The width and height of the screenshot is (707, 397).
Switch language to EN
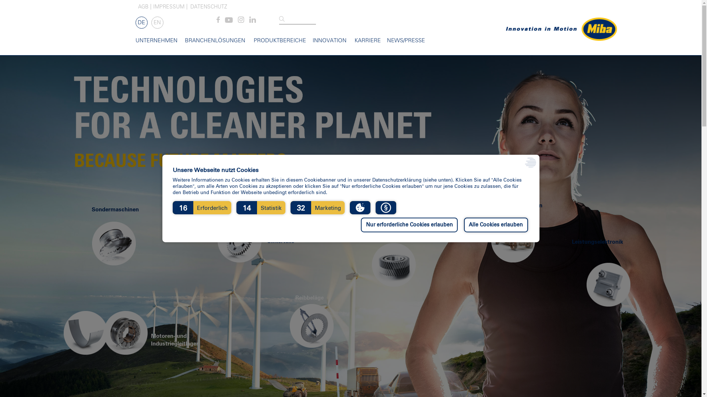coord(157,23)
